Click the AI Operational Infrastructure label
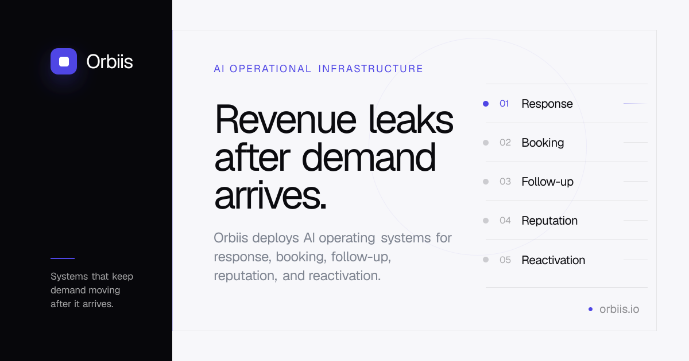Viewport: 689px width, 361px height. pyautogui.click(x=318, y=69)
